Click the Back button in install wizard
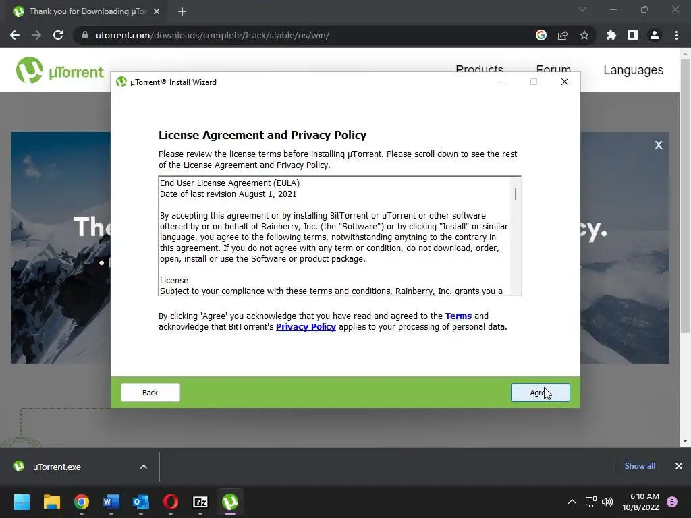This screenshot has height=518, width=691. pos(150,393)
